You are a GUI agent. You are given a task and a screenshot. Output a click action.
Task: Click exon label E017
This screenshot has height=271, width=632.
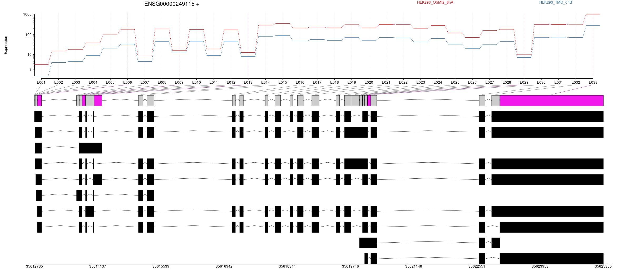[x=317, y=82]
